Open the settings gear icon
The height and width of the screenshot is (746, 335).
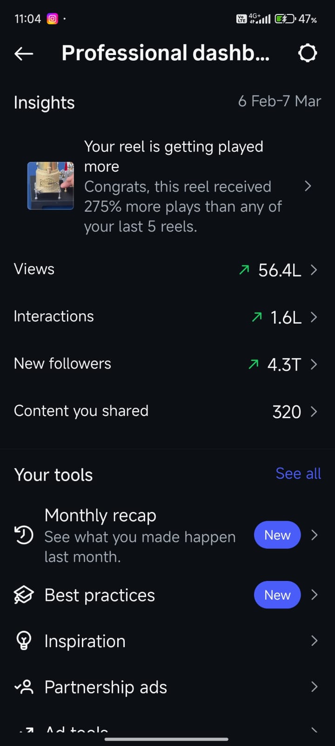click(308, 53)
